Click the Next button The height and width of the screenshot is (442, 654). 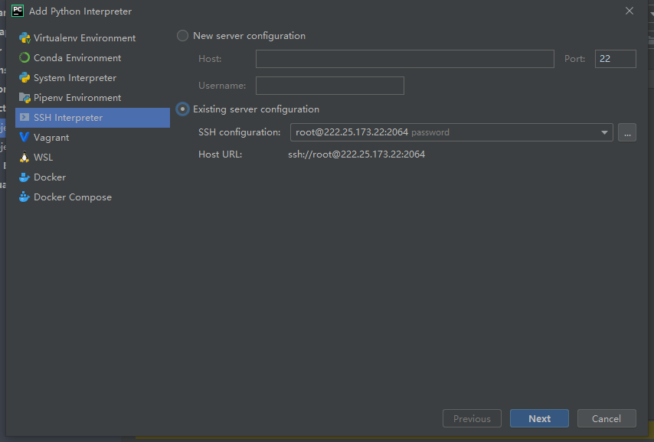[539, 418]
